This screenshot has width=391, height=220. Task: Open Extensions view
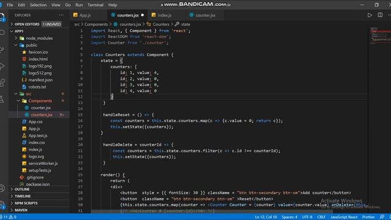tap(2, 83)
